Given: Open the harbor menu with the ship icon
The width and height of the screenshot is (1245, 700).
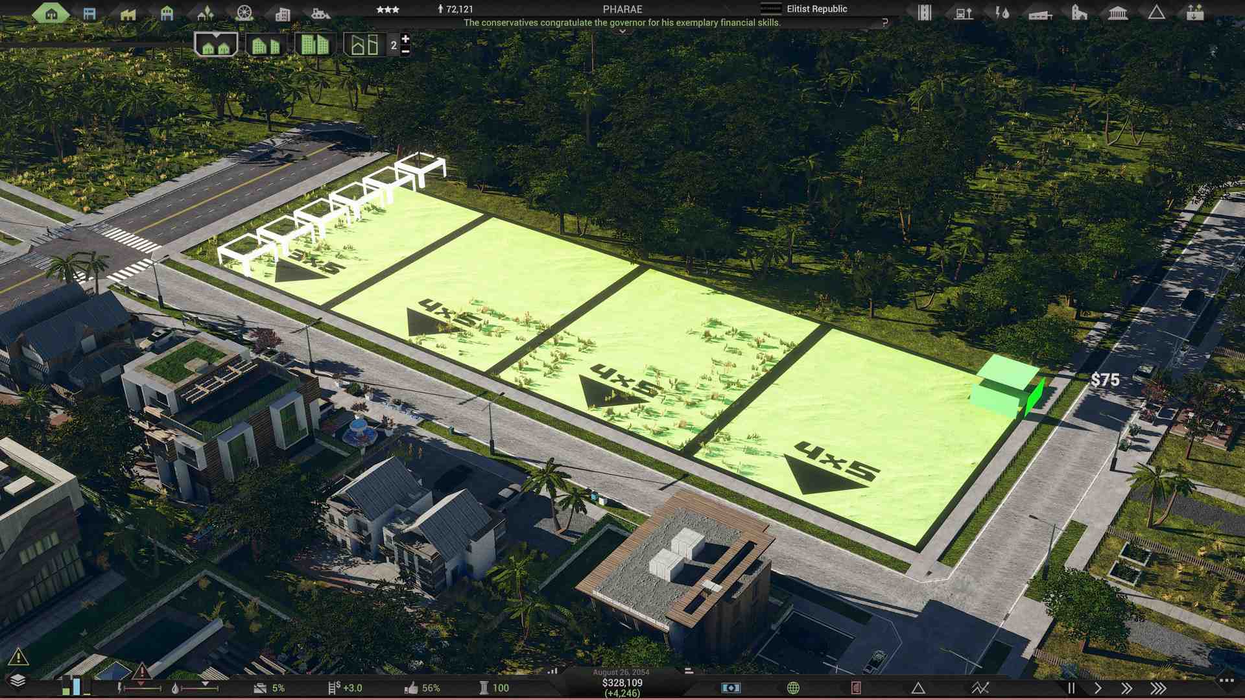Looking at the screenshot, I should (x=321, y=12).
